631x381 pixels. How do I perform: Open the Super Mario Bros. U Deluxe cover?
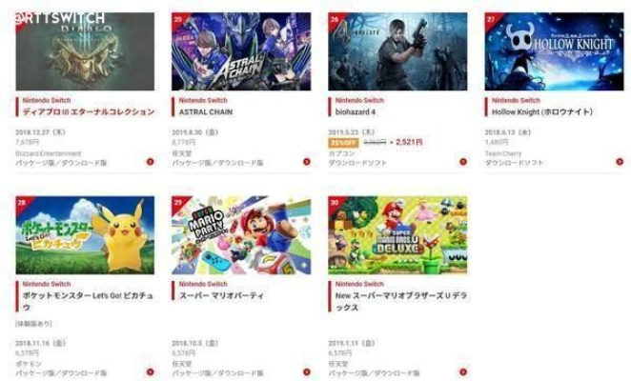click(397, 235)
